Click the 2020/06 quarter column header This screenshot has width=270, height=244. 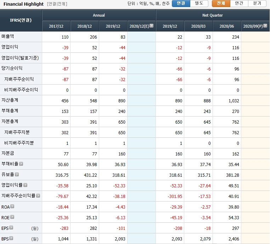(227, 26)
